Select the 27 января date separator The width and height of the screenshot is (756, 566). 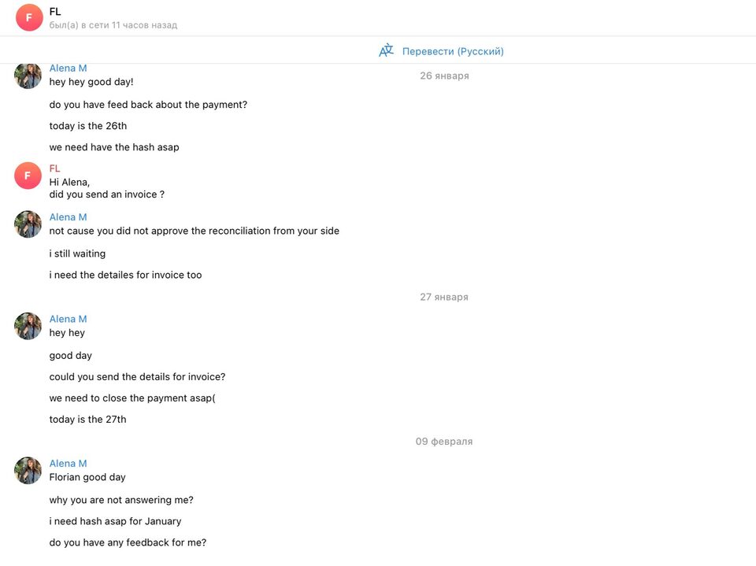(444, 298)
